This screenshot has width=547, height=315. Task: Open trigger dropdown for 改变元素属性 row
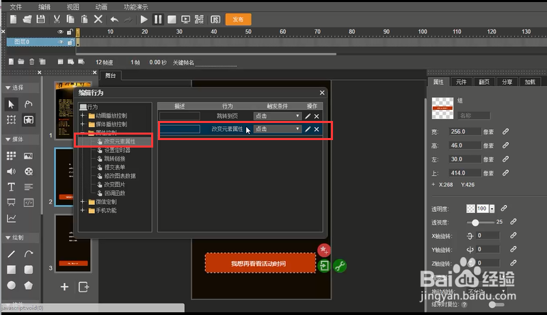click(x=278, y=129)
